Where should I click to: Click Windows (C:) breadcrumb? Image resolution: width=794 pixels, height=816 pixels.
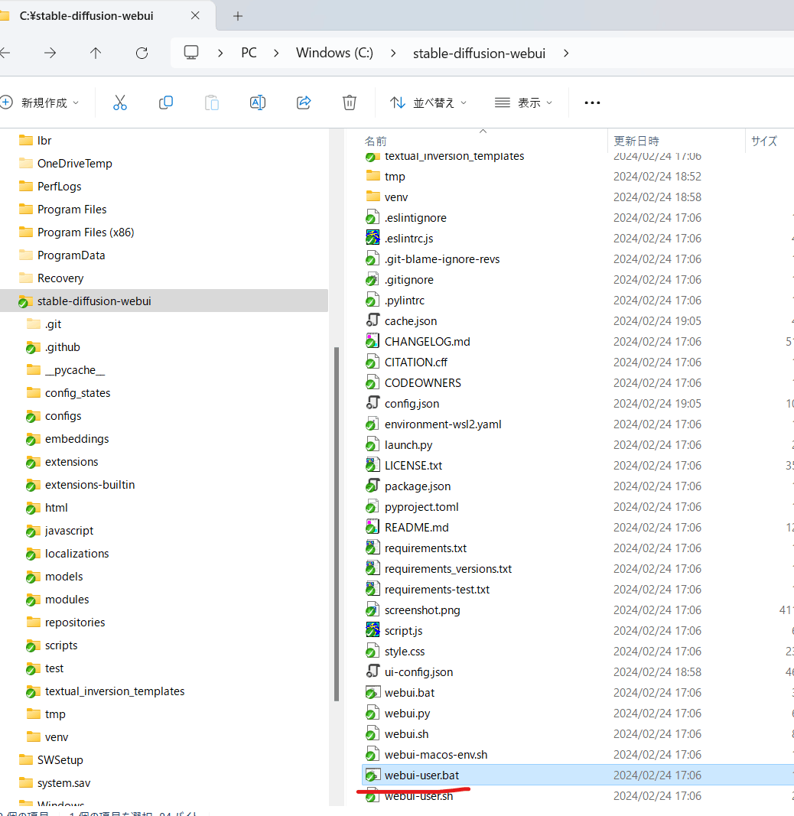point(335,53)
